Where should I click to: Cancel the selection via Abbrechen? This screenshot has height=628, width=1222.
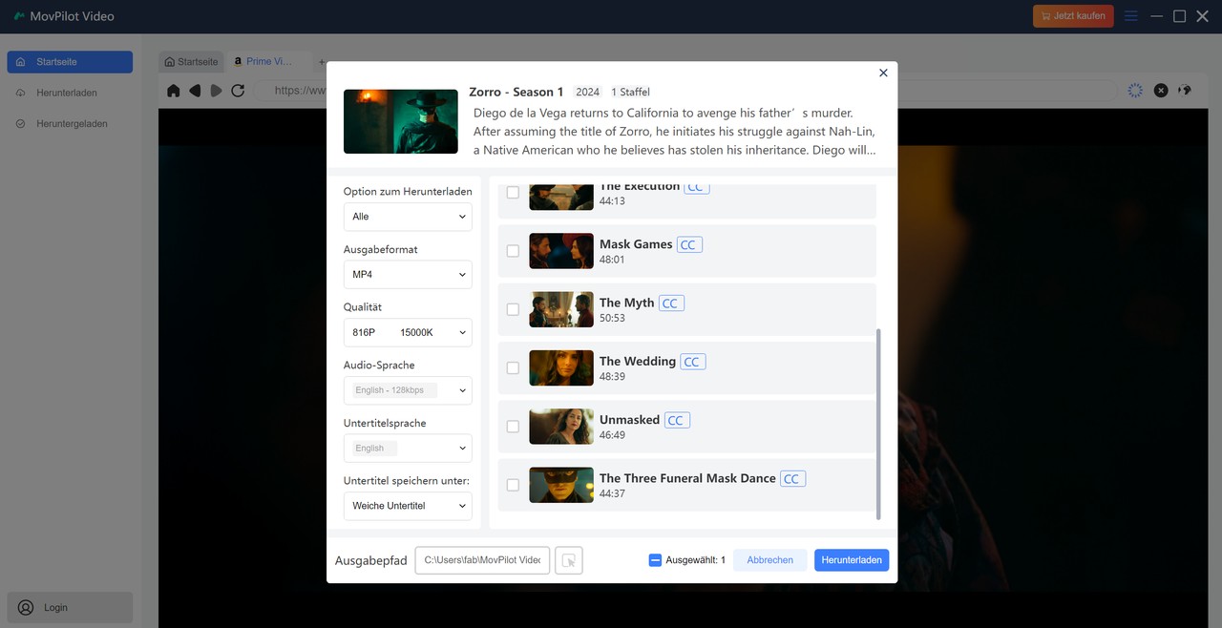coord(769,560)
